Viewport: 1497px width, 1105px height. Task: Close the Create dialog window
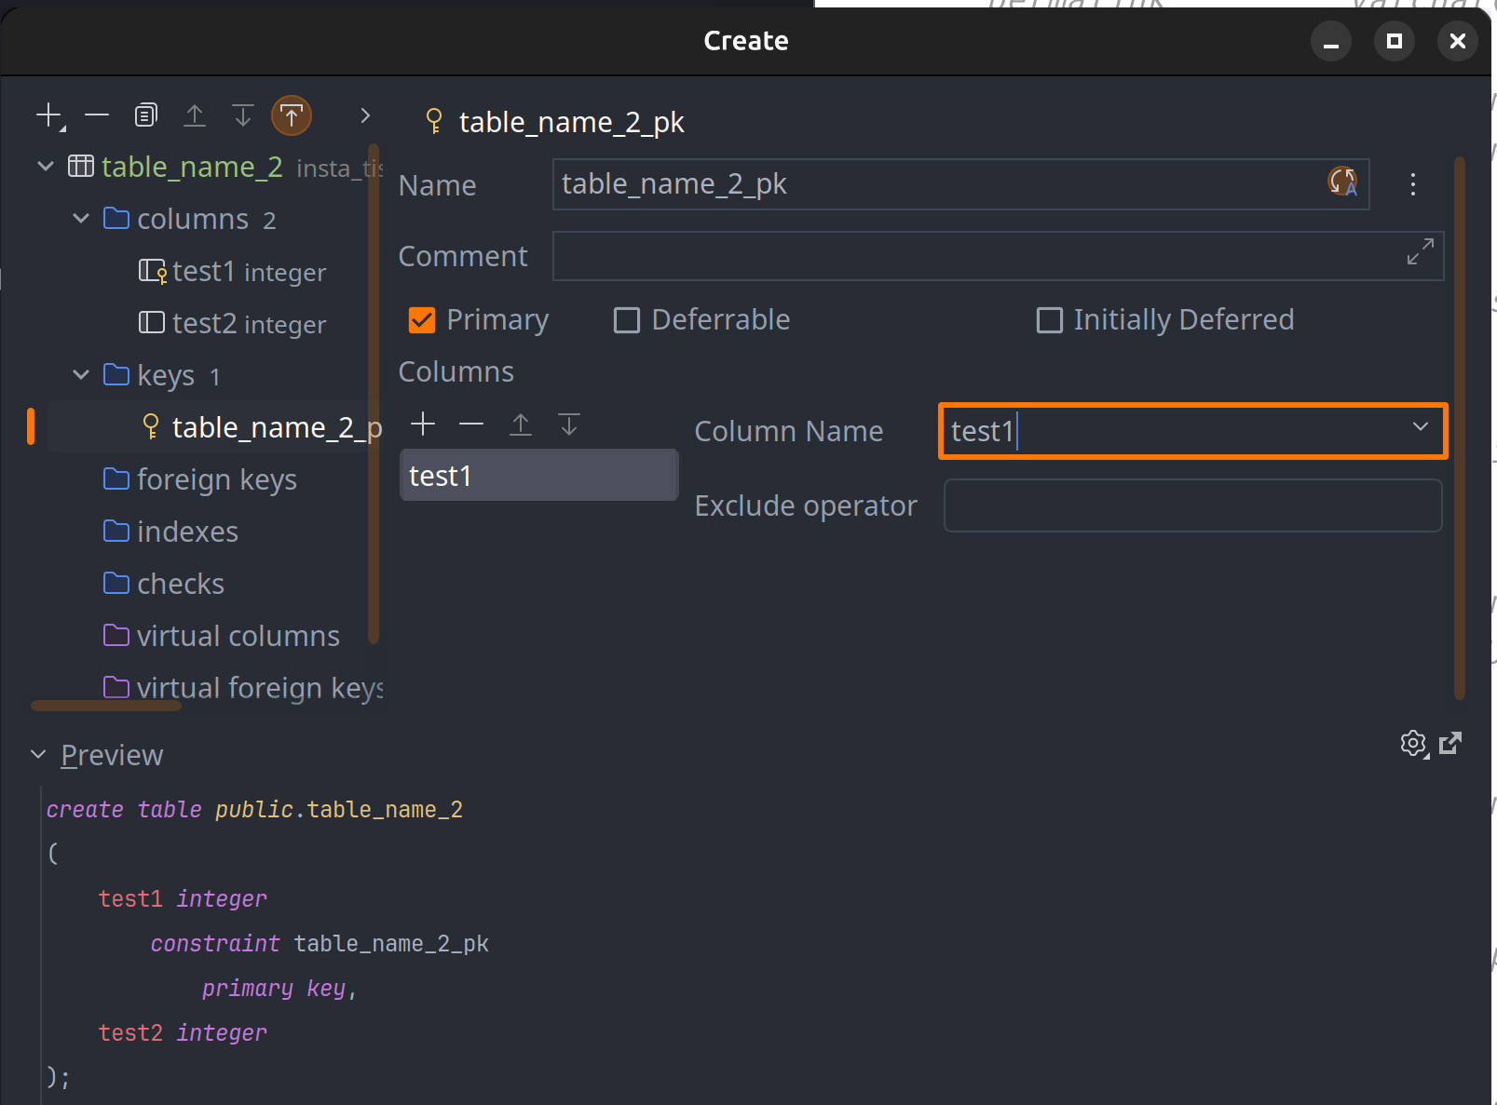pyautogui.click(x=1458, y=42)
